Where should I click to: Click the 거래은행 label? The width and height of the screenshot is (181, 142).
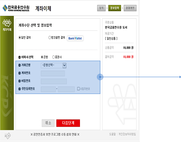click(x=26, y=65)
